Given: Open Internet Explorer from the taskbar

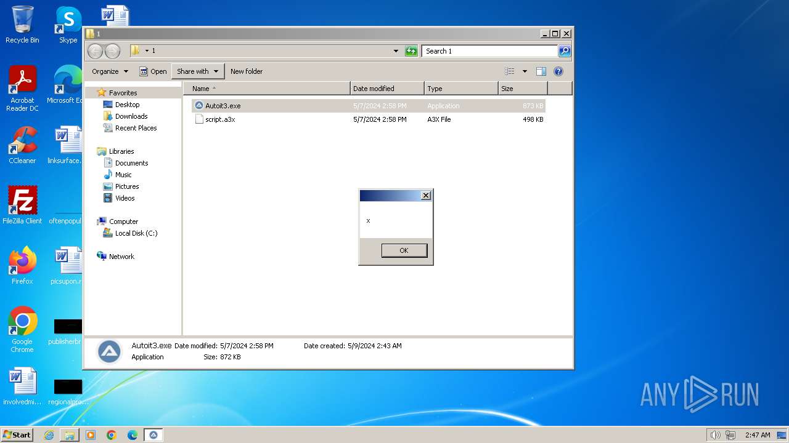Looking at the screenshot, I should point(49,435).
